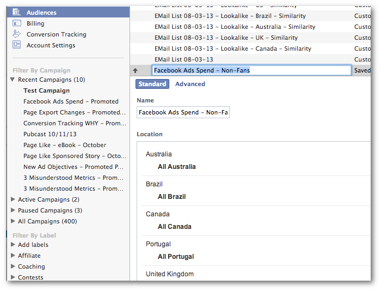Expand the Contests label
This screenshot has width=381, height=291.
click(x=13, y=277)
